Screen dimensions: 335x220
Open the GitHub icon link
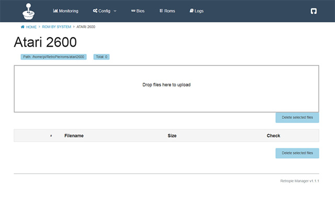(x=314, y=11)
